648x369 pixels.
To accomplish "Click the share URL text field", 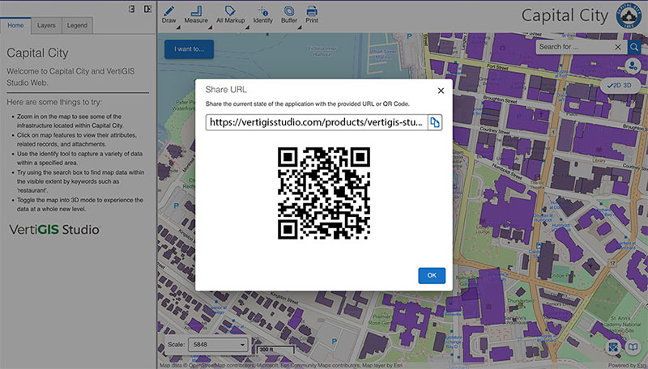I will pyautogui.click(x=317, y=122).
